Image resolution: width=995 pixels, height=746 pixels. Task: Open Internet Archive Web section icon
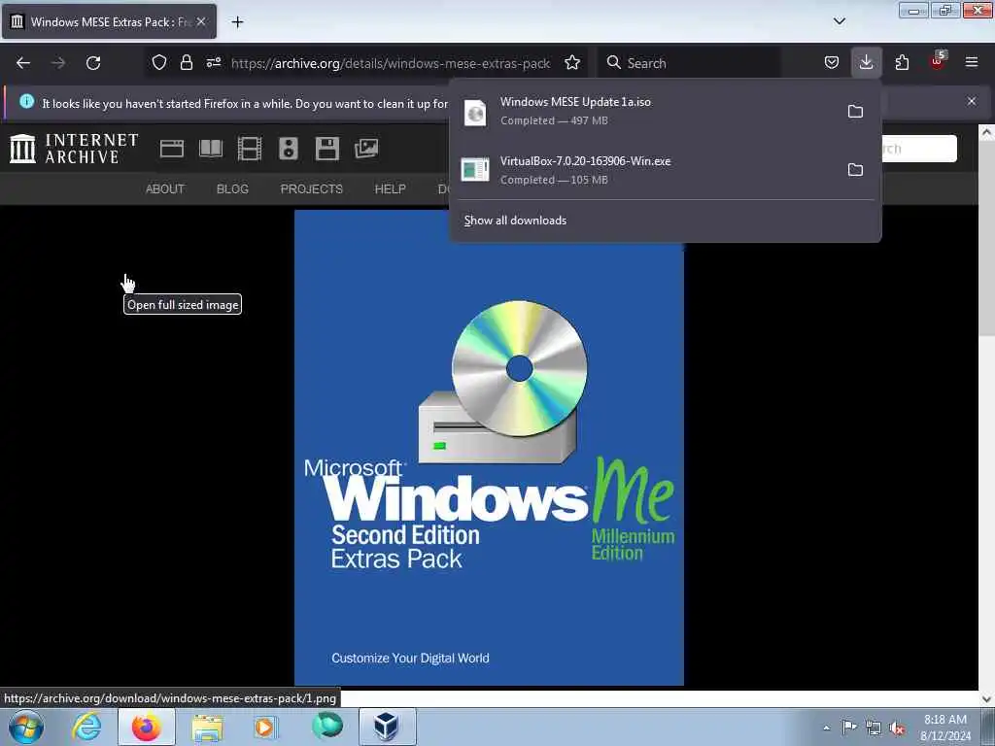[172, 149]
